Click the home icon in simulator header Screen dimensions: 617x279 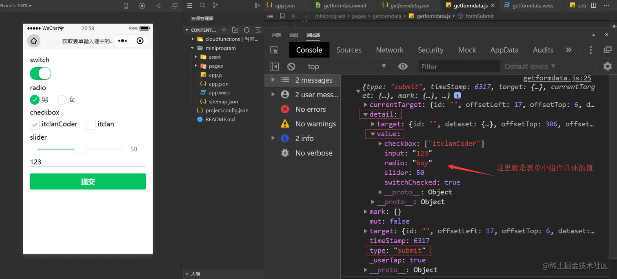click(x=34, y=41)
